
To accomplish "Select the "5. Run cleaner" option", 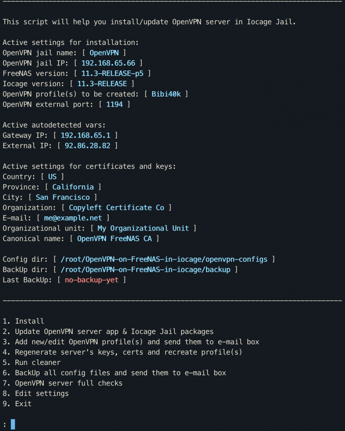I will [x=32, y=362].
